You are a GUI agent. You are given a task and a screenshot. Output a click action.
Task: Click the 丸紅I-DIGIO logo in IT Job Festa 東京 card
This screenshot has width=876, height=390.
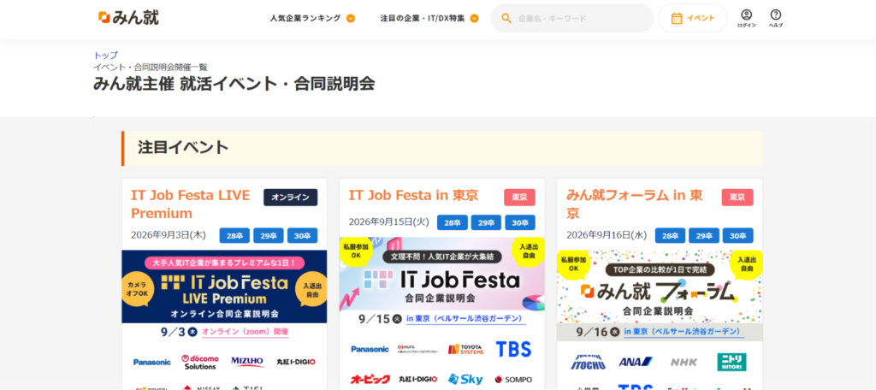(x=417, y=380)
